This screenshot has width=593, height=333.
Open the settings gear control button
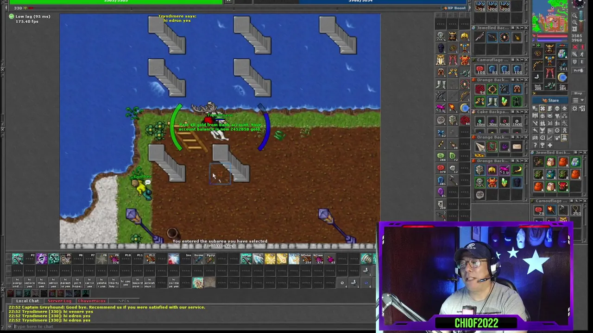pos(574,109)
